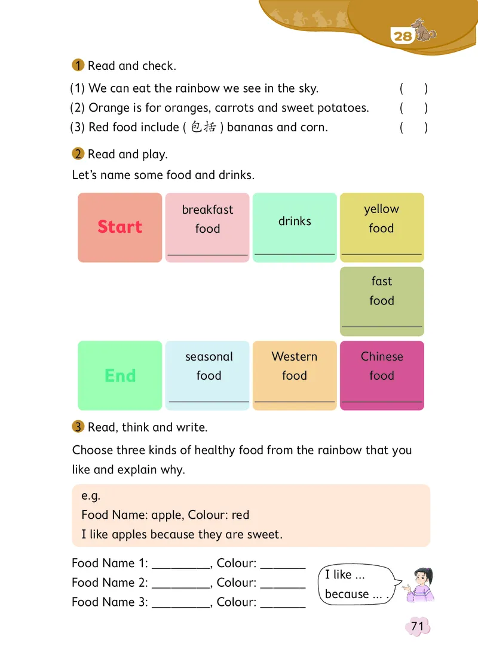Check the bracket for rainbow sky sentence

pos(413,89)
